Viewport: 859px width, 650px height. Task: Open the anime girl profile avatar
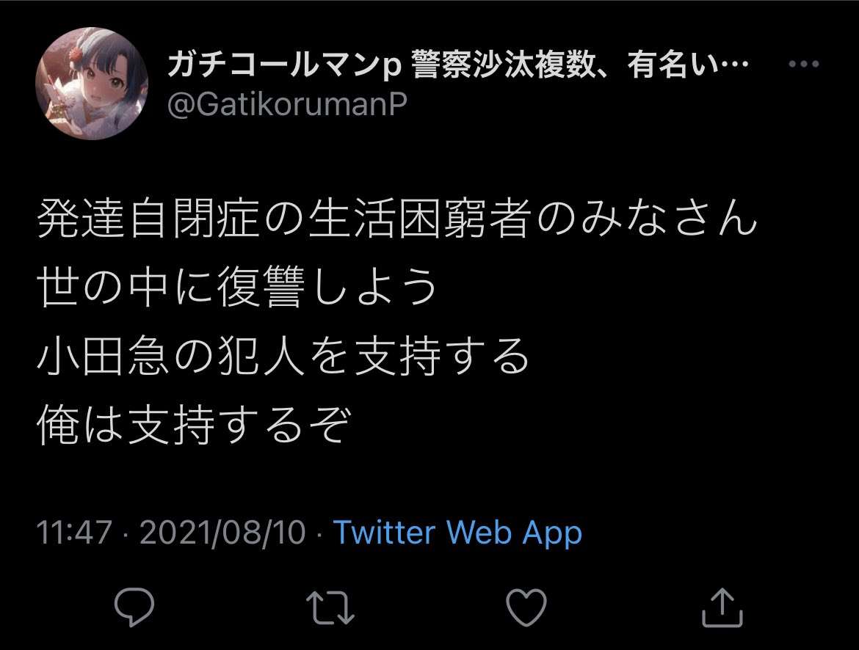point(92,83)
